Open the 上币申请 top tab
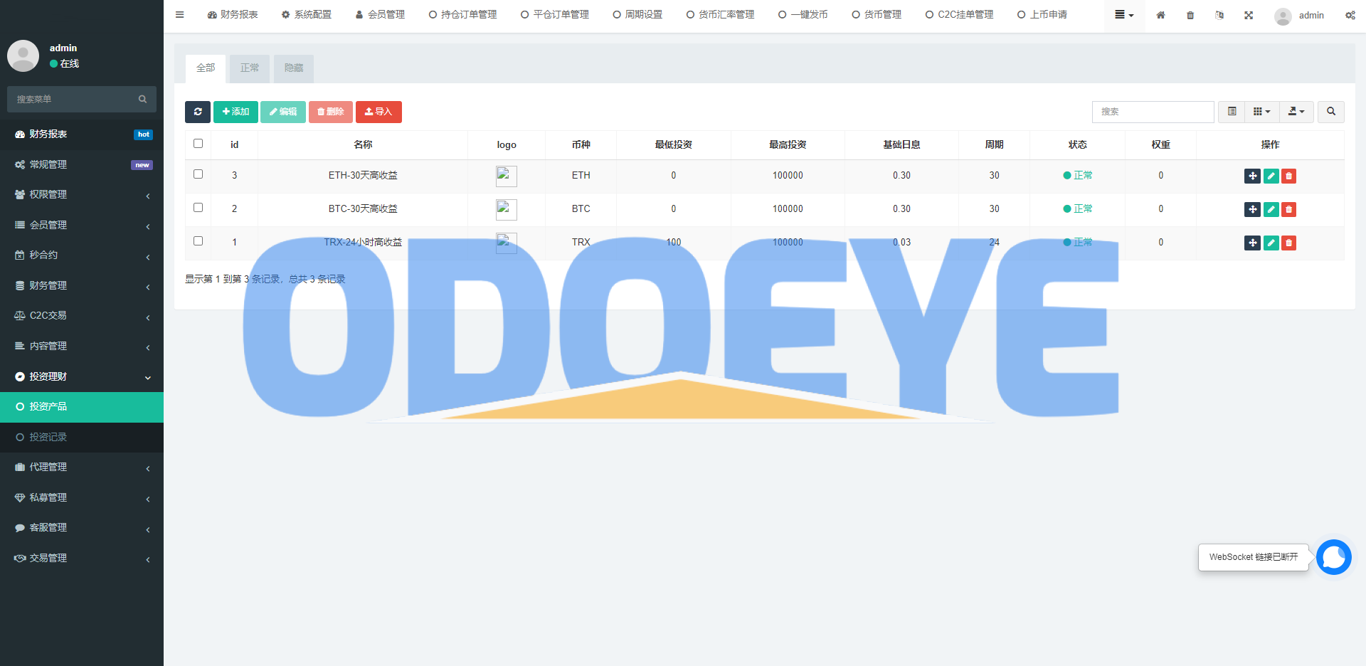Image resolution: width=1366 pixels, height=666 pixels. [x=1042, y=15]
